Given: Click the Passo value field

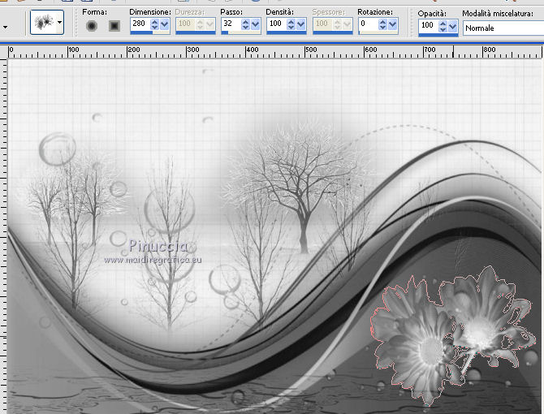Looking at the screenshot, I should click(231, 24).
